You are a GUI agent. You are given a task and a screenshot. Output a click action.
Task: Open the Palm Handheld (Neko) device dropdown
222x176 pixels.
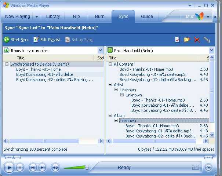211,50
